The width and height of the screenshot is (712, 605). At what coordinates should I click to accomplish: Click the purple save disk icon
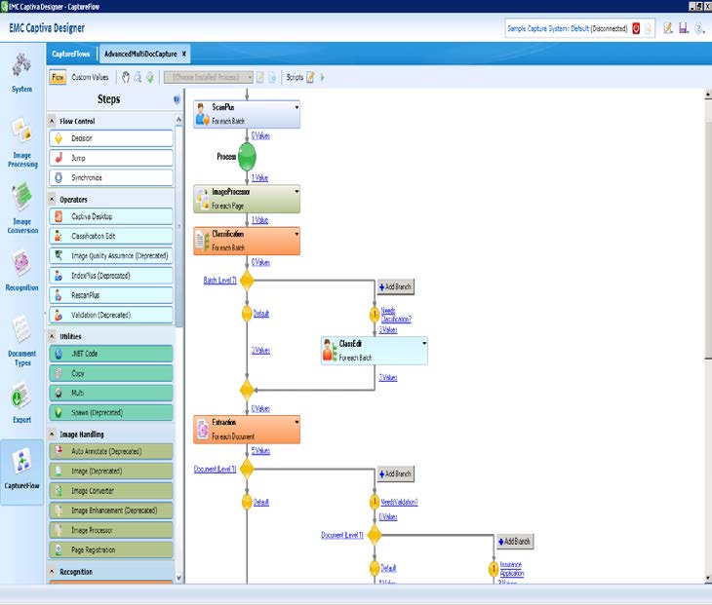coord(684,28)
